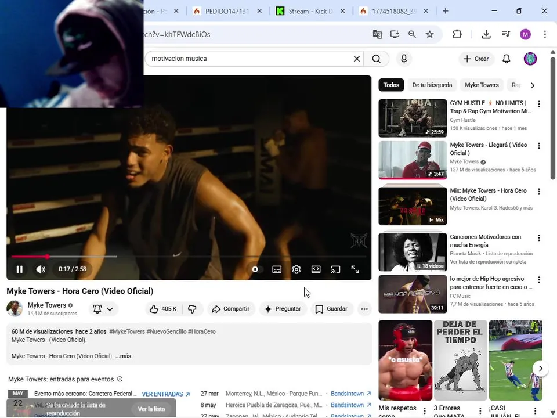Open GYM HUSTLE video thumbnail
This screenshot has width=557, height=418.
(413, 118)
